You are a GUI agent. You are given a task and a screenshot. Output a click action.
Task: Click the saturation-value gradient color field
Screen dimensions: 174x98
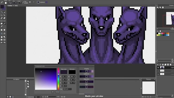46,79
